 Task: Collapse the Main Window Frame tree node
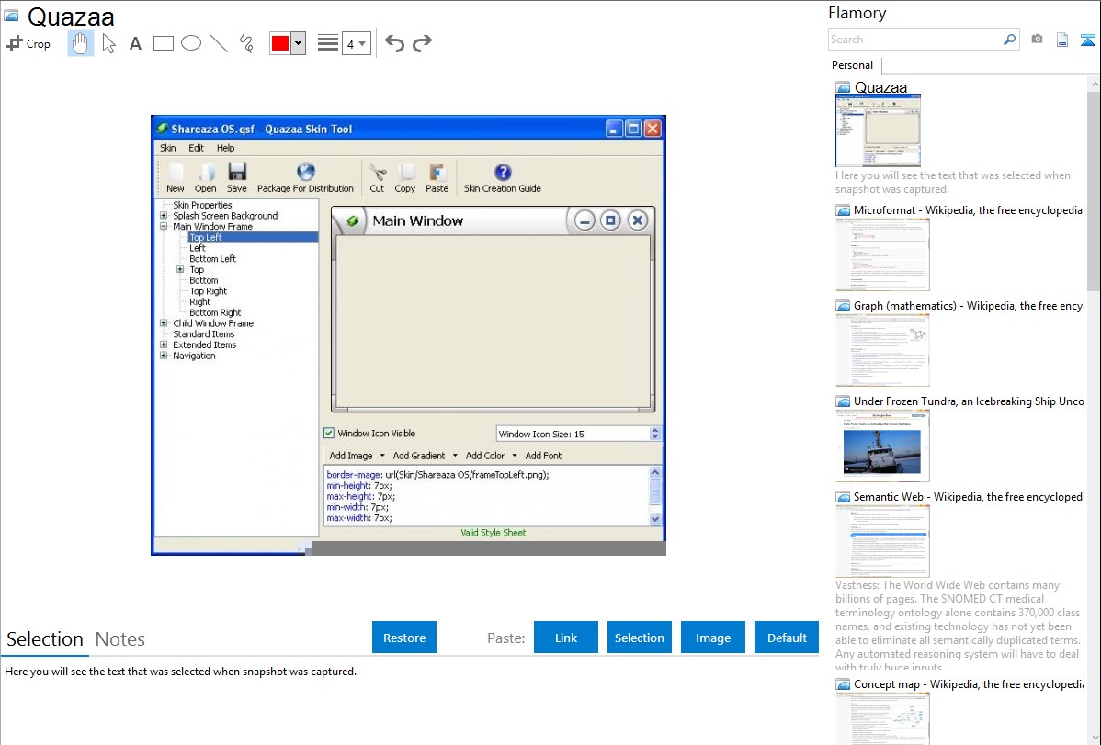coord(164,226)
